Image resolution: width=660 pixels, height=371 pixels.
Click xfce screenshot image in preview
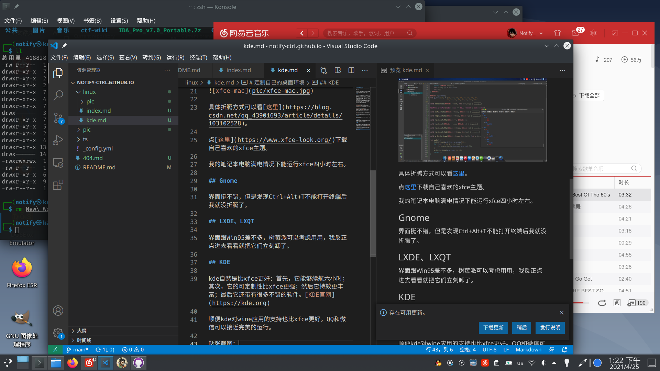coord(472,120)
